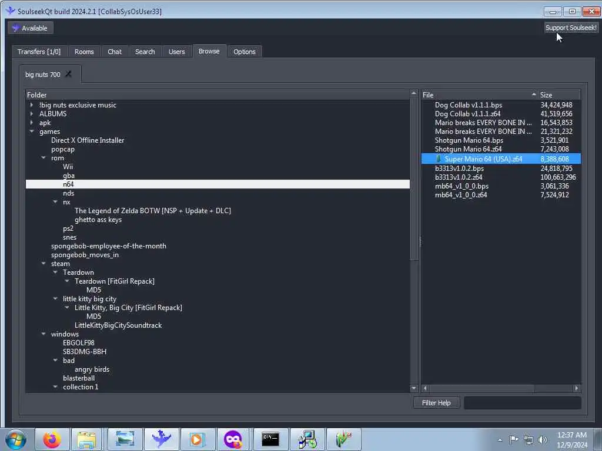
Task: Select the ghetto ass keys folder
Action: pyautogui.click(x=98, y=220)
